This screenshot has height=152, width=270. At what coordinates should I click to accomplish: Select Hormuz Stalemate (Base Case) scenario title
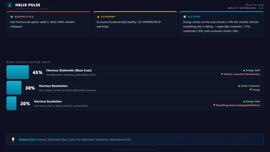[69, 70]
